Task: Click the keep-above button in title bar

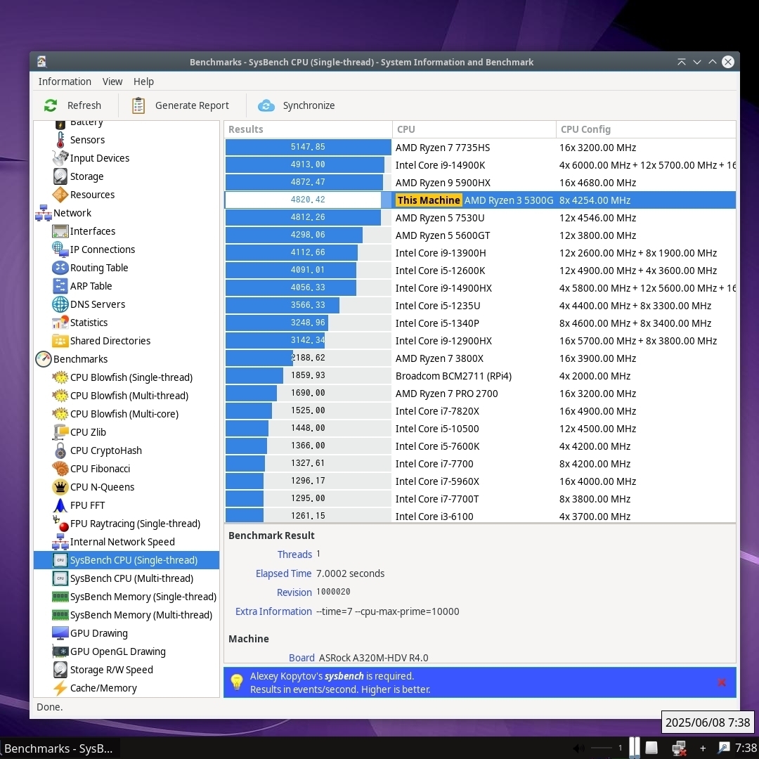Action: (x=682, y=62)
